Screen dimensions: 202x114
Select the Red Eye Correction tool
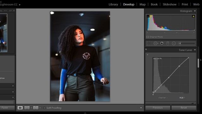(x=162, y=43)
